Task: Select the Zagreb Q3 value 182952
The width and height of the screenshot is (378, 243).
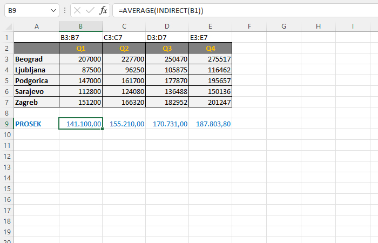Action: [167, 102]
